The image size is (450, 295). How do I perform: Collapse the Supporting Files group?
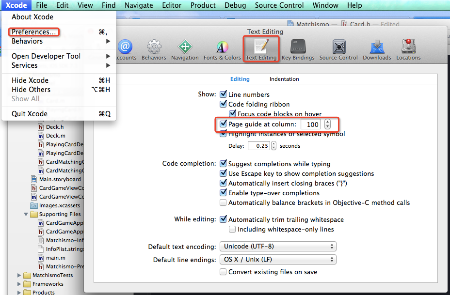click(26, 214)
